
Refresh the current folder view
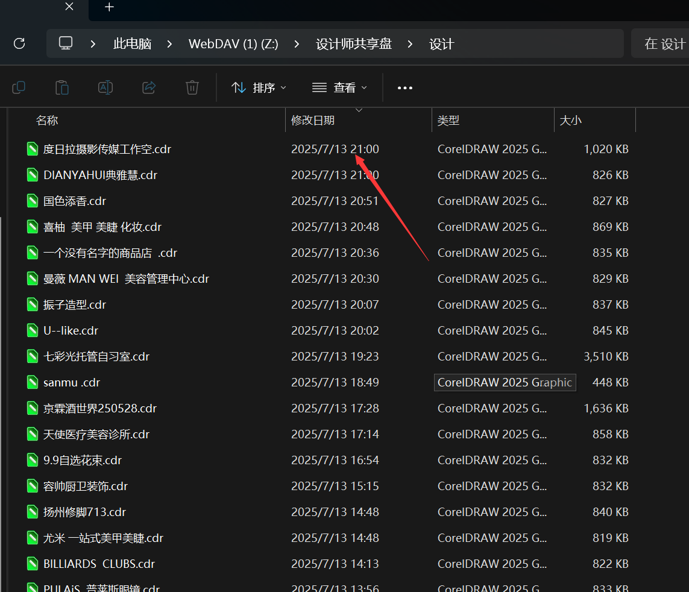pyautogui.click(x=19, y=43)
